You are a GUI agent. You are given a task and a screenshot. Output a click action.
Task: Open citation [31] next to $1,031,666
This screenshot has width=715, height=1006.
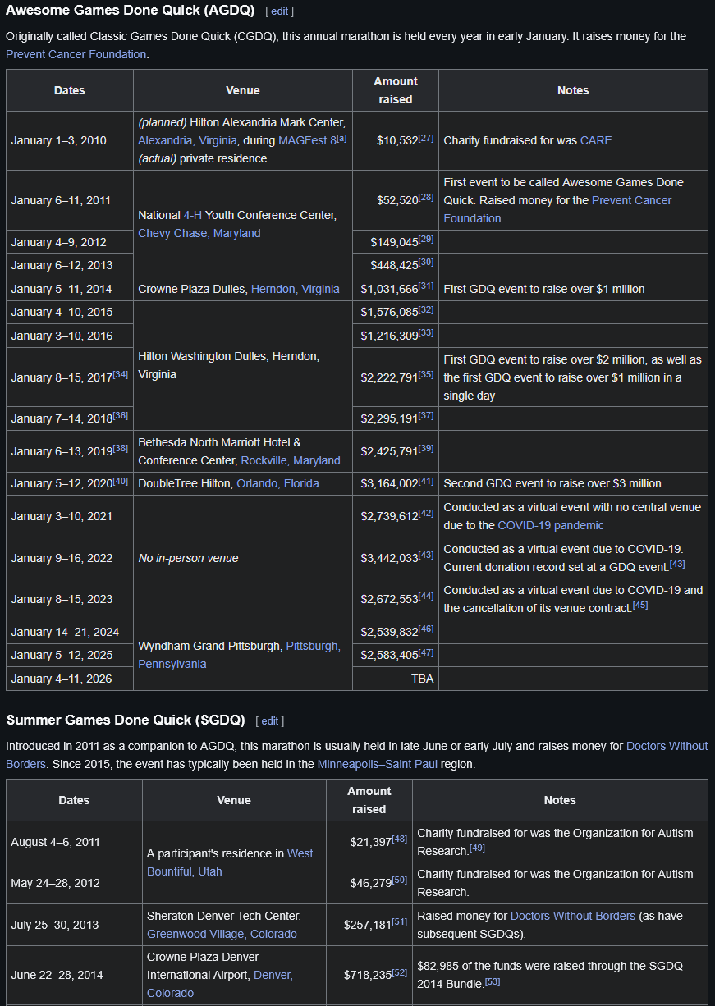click(x=426, y=286)
